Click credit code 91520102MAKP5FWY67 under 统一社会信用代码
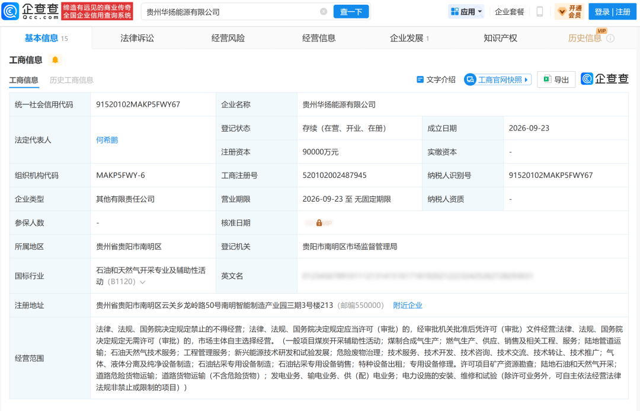This screenshot has width=640, height=411. 138,104
